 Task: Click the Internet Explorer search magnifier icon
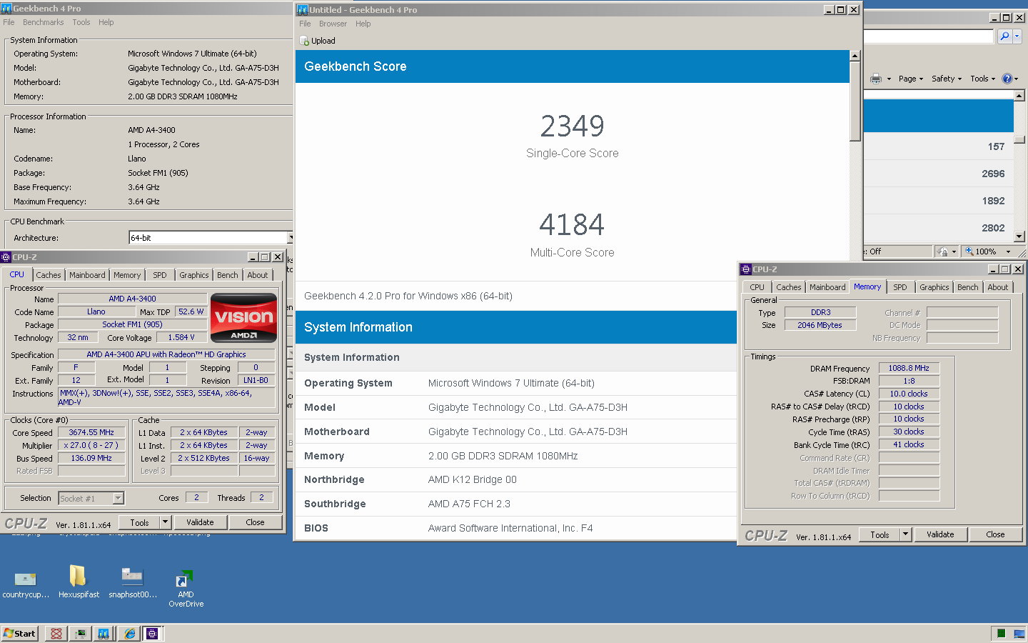[1004, 36]
